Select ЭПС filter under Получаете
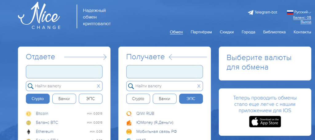The width and height of the screenshot is (315, 140). tap(191, 99)
